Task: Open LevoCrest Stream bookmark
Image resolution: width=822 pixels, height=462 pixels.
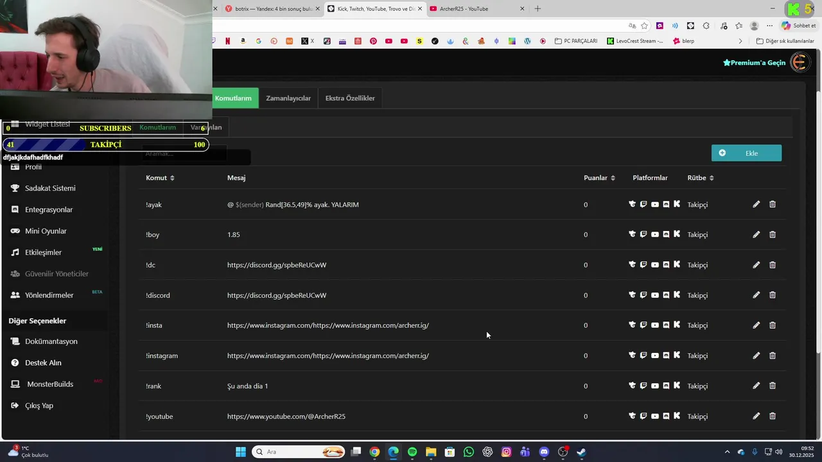Action: click(635, 41)
